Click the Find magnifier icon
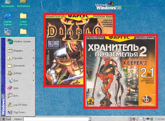 coord(10,81)
